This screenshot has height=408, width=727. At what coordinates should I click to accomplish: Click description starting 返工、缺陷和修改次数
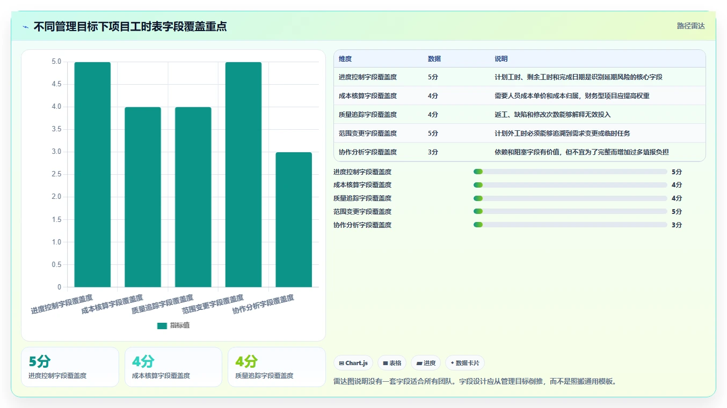(x=552, y=115)
